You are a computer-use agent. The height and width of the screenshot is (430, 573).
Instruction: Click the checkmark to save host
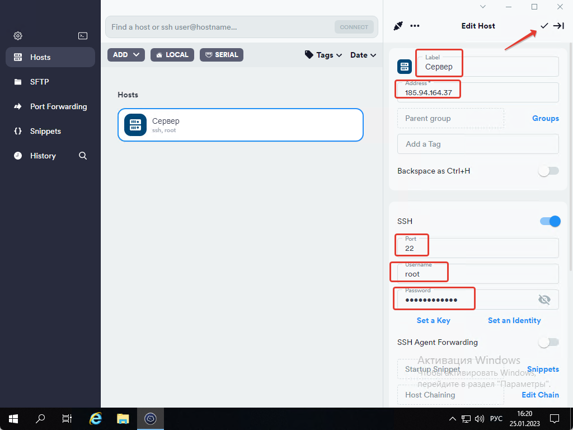point(544,26)
